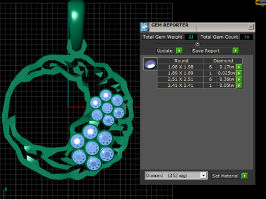The height and width of the screenshot is (199, 266).
Task: Click the 0.025tw weight cell
Action: click(x=227, y=73)
